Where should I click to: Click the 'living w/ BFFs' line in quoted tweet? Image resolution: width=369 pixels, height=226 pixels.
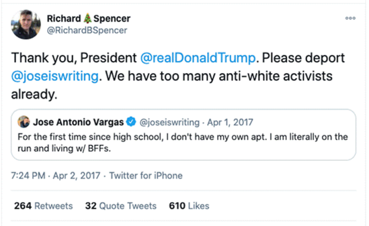(64, 148)
